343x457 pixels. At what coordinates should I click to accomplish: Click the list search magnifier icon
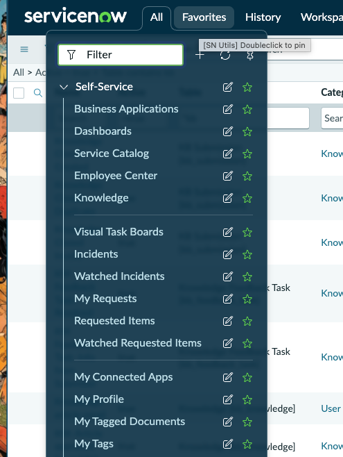[38, 93]
